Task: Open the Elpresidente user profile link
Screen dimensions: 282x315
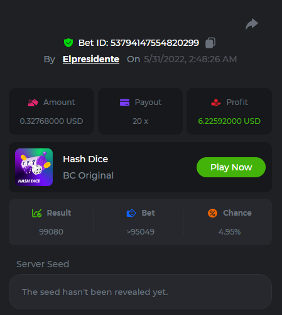Action: tap(91, 59)
